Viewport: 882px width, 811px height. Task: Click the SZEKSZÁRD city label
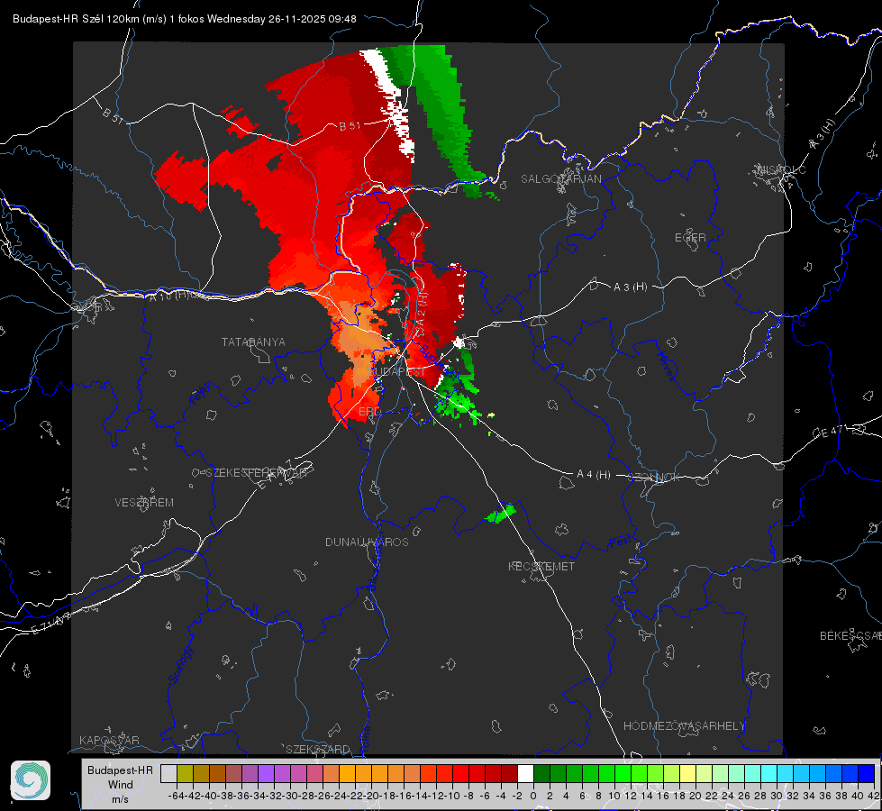[318, 749]
